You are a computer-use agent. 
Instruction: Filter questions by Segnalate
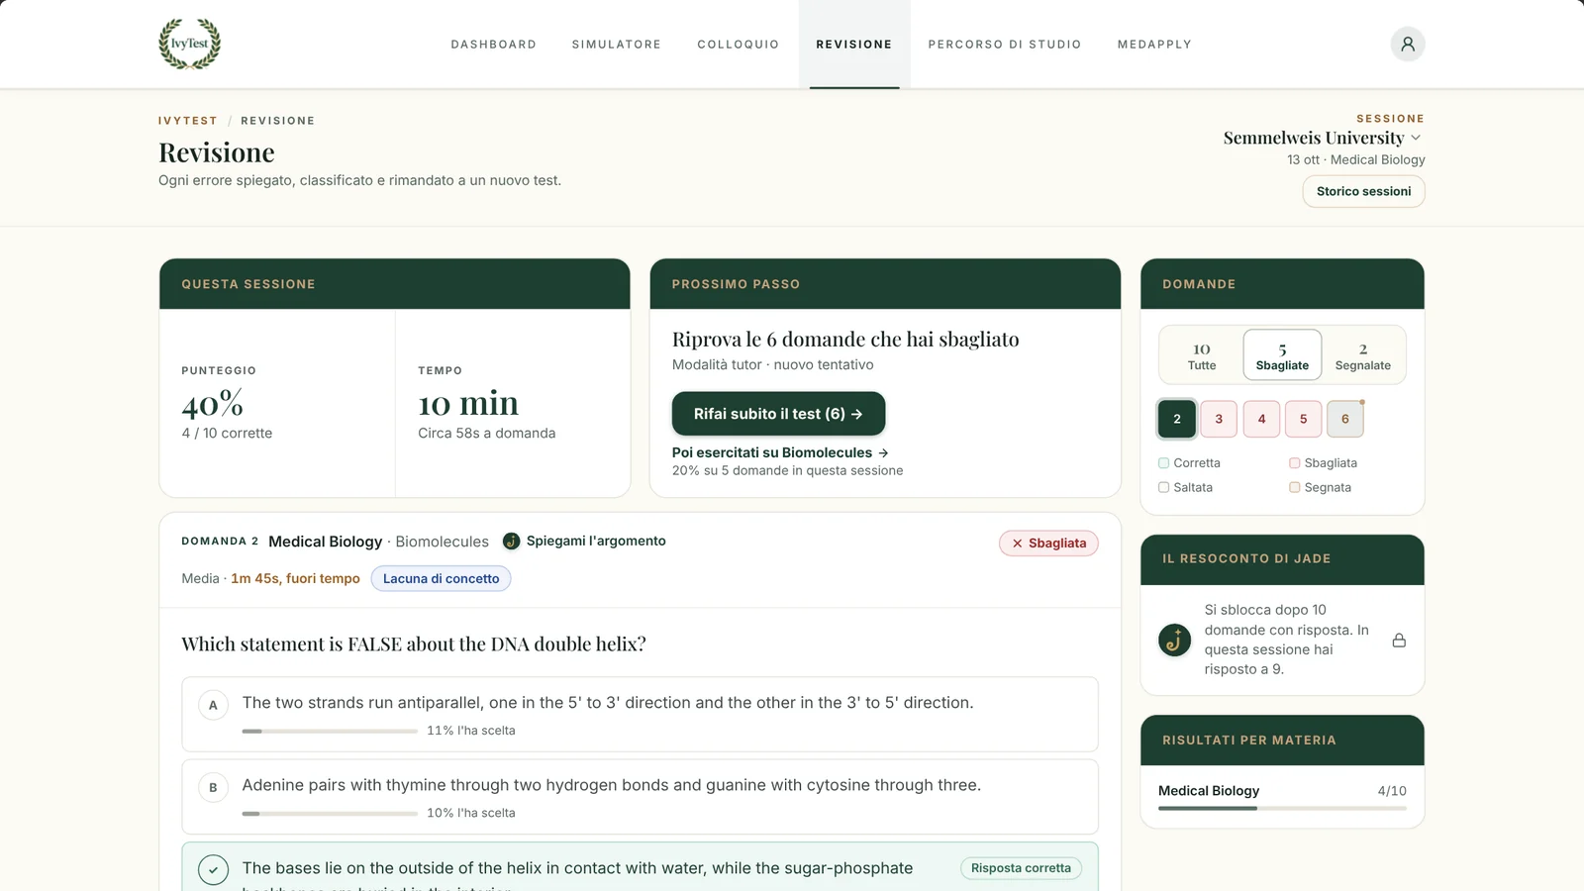(1362, 355)
